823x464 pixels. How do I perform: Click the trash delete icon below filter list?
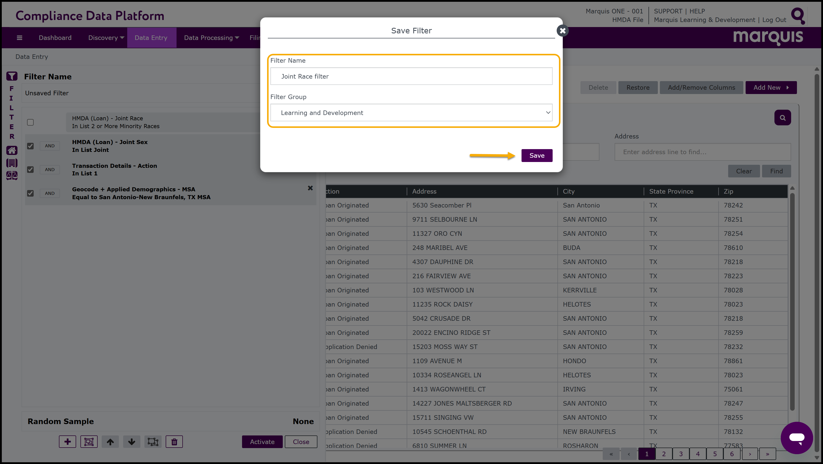(174, 442)
